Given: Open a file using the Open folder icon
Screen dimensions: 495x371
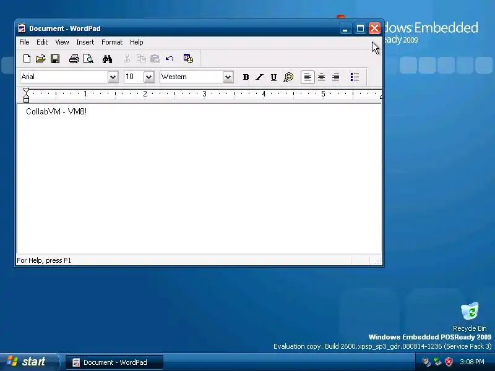Looking at the screenshot, I should 41,59.
